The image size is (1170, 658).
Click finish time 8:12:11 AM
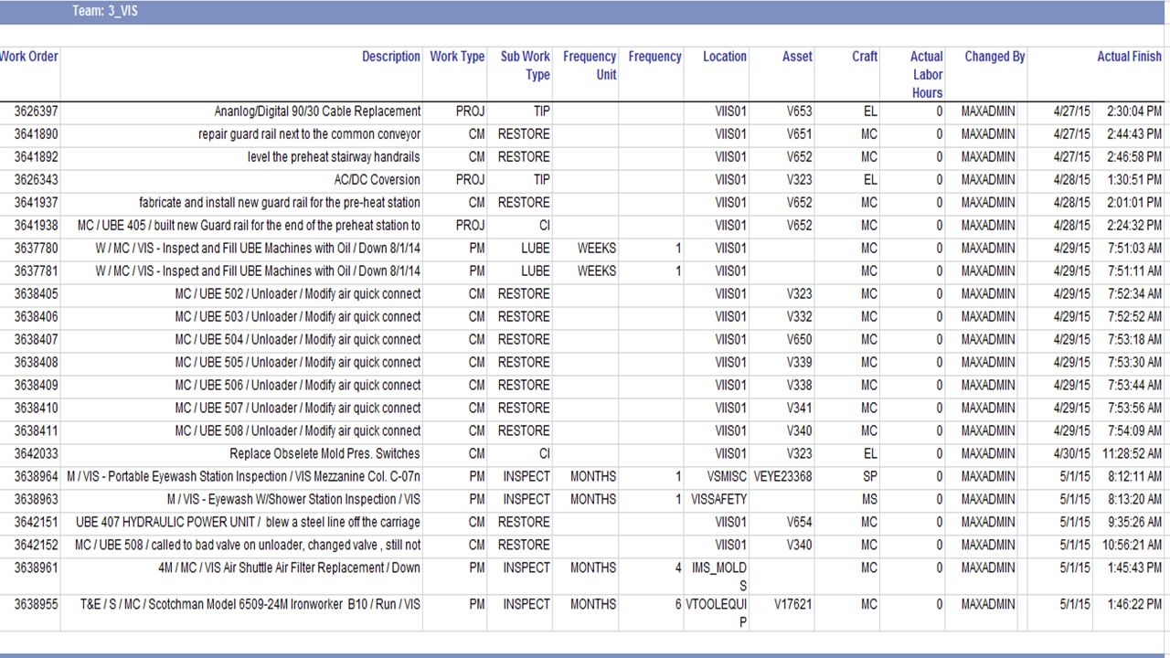tap(1134, 477)
